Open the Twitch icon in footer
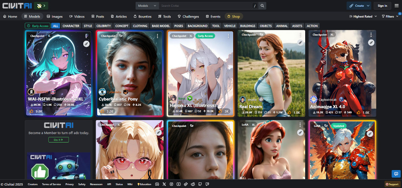Screen dimensions: 402x188 [x=207, y=184]
